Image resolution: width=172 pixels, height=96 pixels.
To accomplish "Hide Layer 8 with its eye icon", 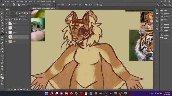I will coord(6,32).
